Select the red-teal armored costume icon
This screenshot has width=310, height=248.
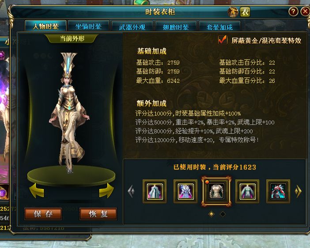tap(278, 191)
